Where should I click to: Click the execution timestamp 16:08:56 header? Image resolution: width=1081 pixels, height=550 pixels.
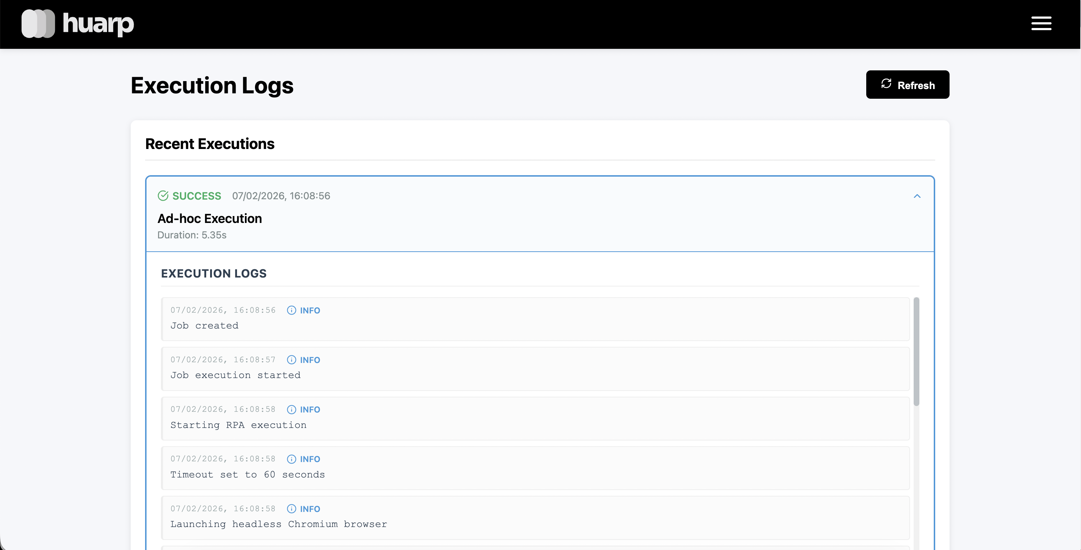pos(281,196)
